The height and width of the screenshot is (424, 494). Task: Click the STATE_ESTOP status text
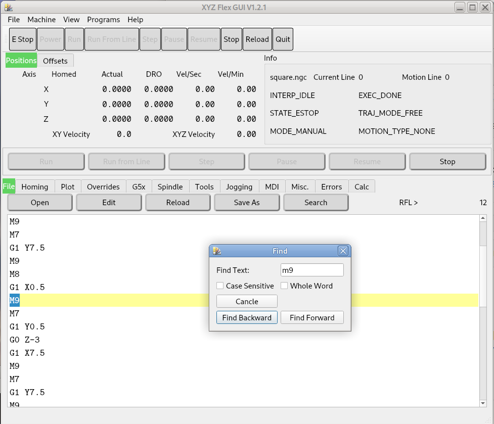294,113
